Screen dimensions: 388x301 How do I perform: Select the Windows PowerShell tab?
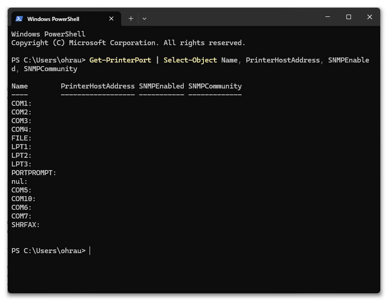(66, 19)
